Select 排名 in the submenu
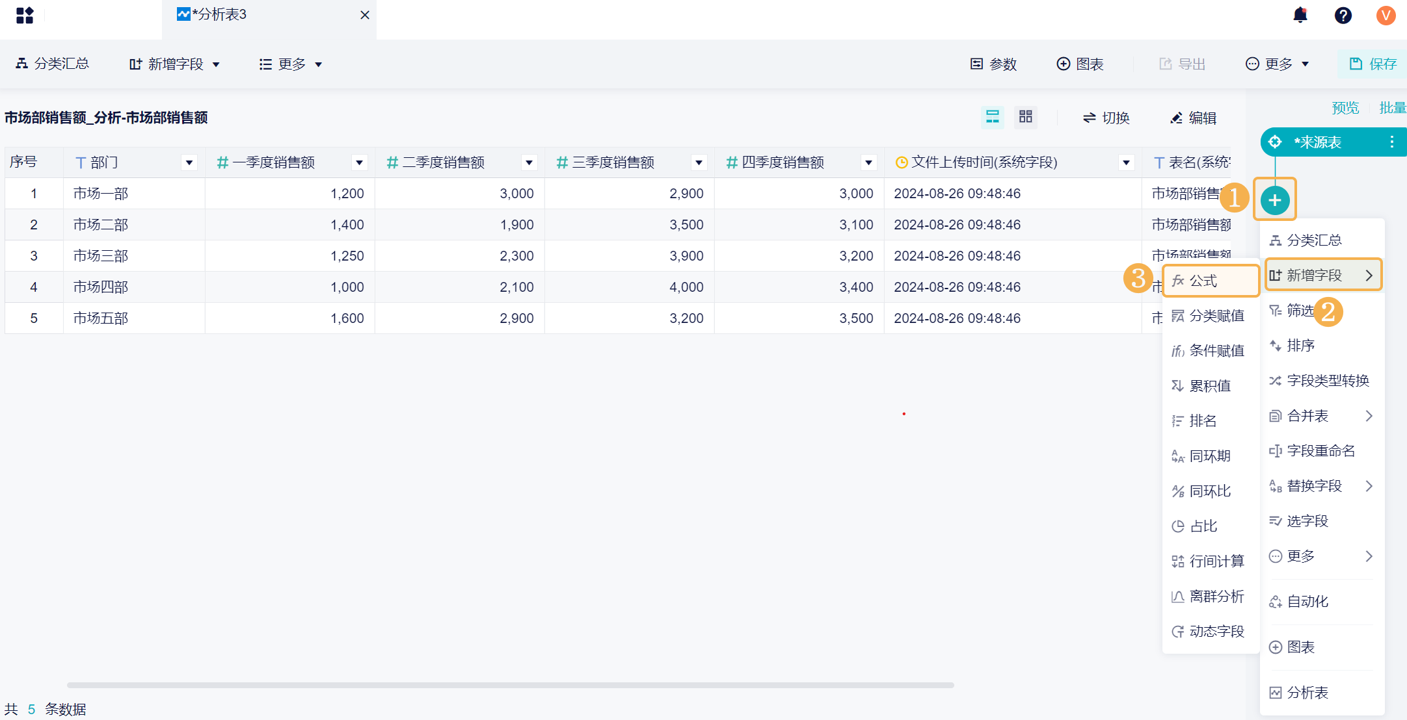 tap(1211, 420)
